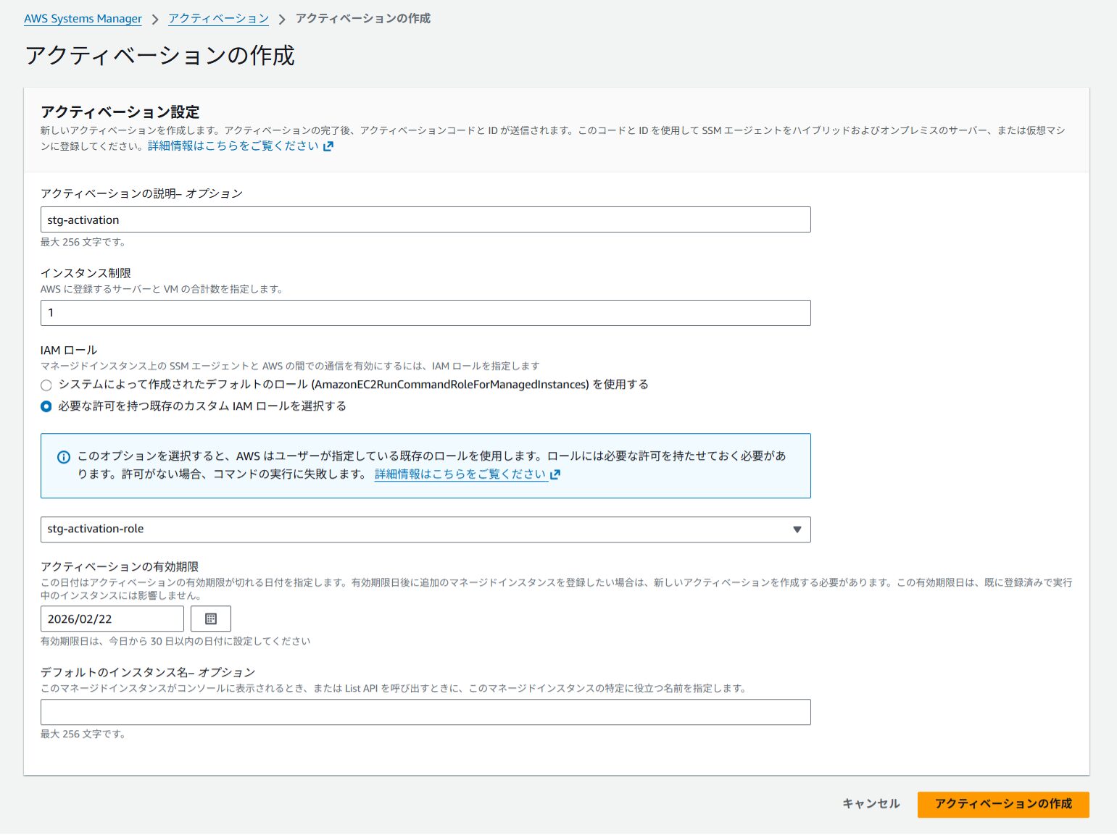Viewport: 1117px width, 838px height.
Task: Select the default system-created role radio button
Action: [46, 385]
